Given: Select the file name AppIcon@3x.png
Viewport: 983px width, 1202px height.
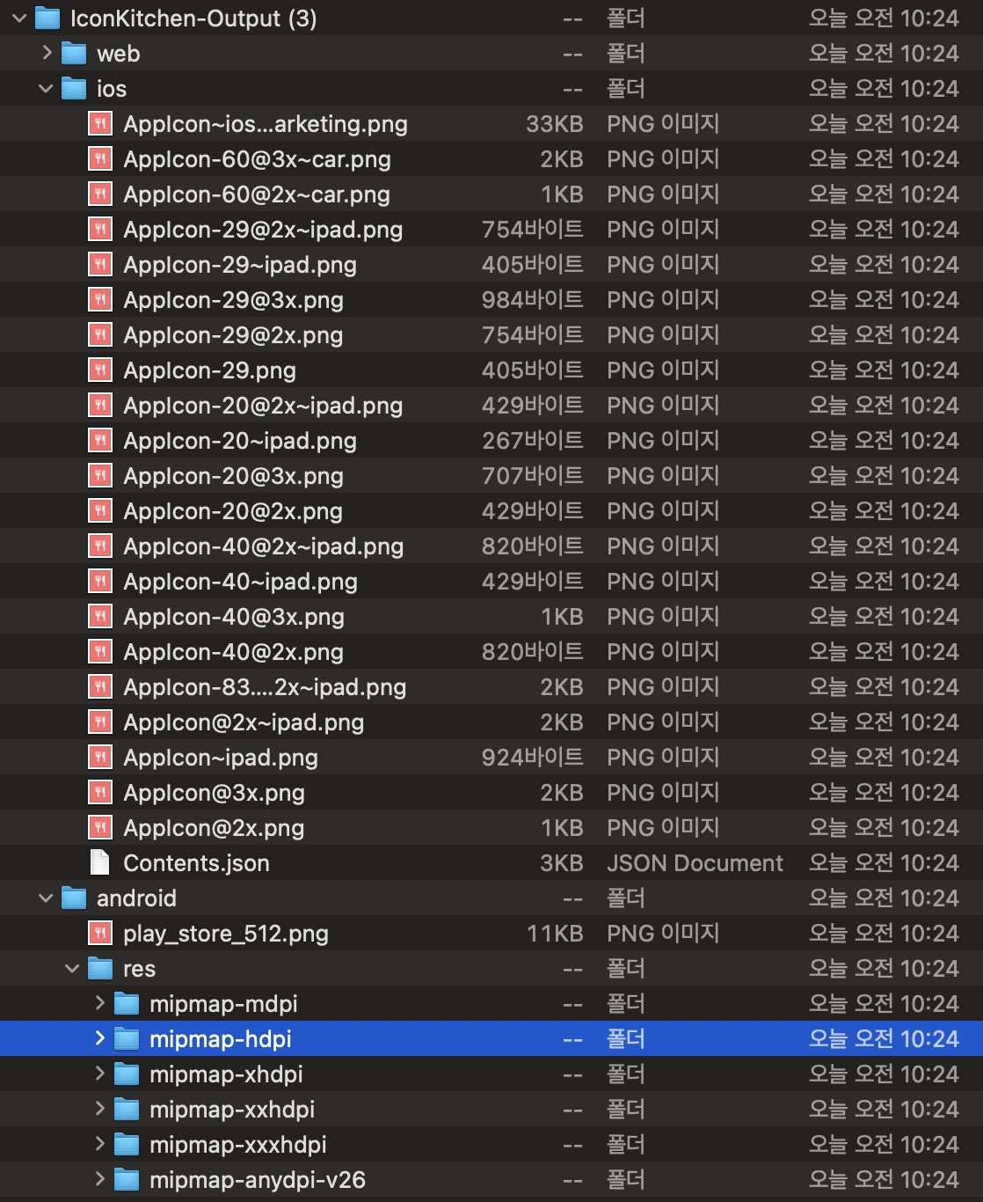Looking at the screenshot, I should click(x=214, y=793).
